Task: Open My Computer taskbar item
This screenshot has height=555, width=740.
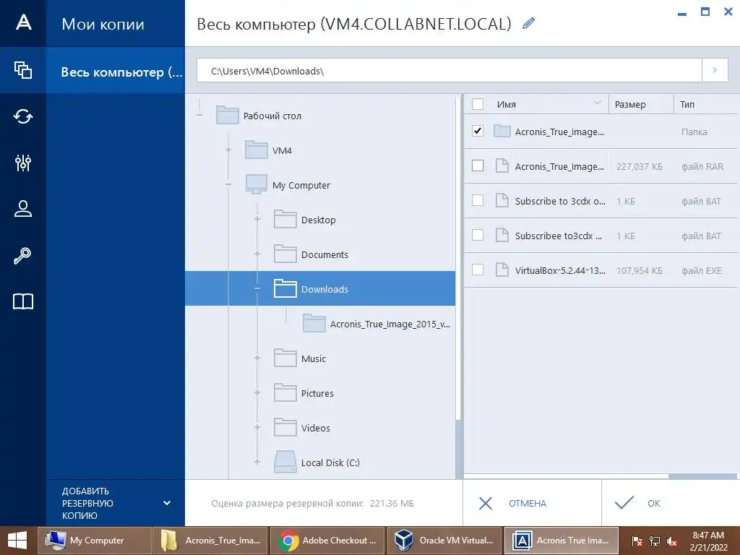Action: (x=94, y=541)
